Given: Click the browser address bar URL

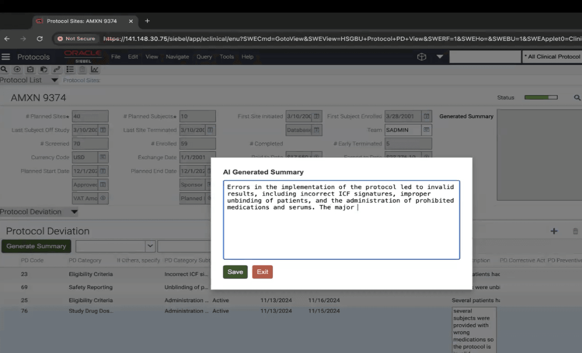Looking at the screenshot, I should click(342, 39).
